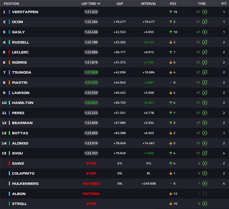The height and width of the screenshot is (209, 229).
Task: Click Gasly's tyre compound icon
Action: 205,32
